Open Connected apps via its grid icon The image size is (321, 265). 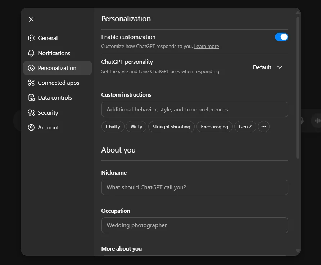(31, 83)
